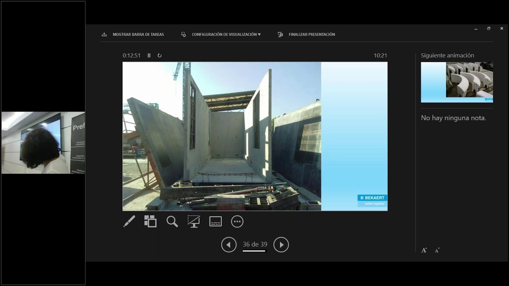Open slide counter '36 de 39'
Image resolution: width=509 pixels, height=286 pixels.
click(x=255, y=245)
